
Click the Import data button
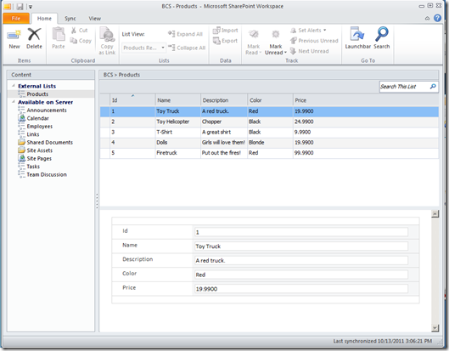(x=226, y=30)
